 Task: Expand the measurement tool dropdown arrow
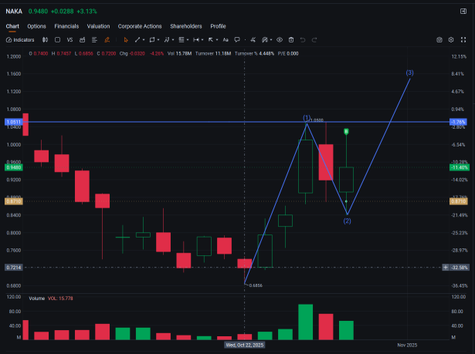point(202,40)
